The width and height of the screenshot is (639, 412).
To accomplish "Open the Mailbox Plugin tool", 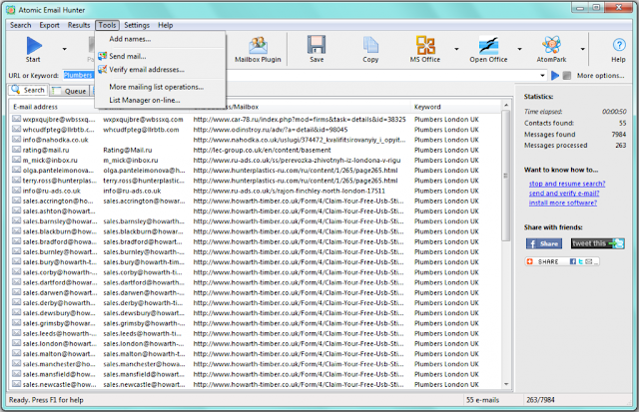I will pos(258,50).
